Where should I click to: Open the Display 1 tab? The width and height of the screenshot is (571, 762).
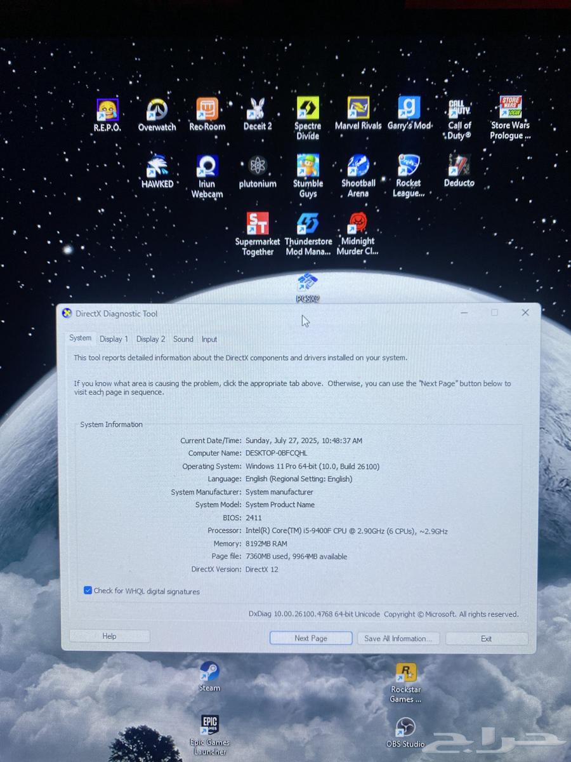tap(114, 339)
